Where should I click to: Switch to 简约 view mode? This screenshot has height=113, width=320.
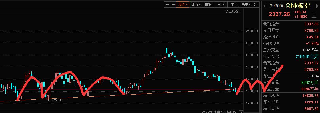point(234,5)
